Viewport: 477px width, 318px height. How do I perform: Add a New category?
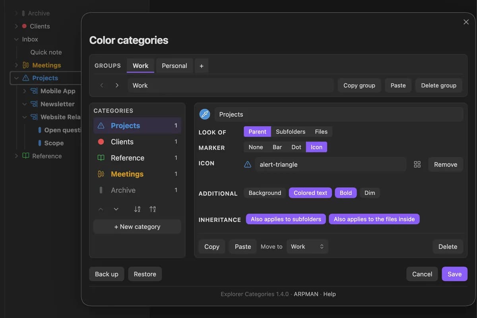[137, 227]
